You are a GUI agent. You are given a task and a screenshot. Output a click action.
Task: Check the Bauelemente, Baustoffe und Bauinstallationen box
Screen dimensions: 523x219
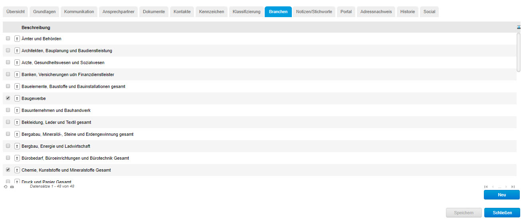[x=8, y=86]
